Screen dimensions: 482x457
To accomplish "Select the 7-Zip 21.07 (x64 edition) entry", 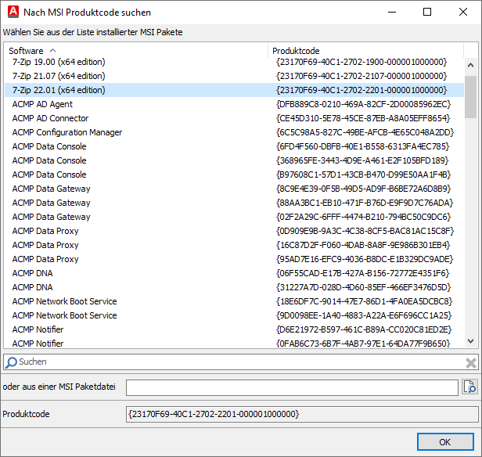I will (59, 76).
